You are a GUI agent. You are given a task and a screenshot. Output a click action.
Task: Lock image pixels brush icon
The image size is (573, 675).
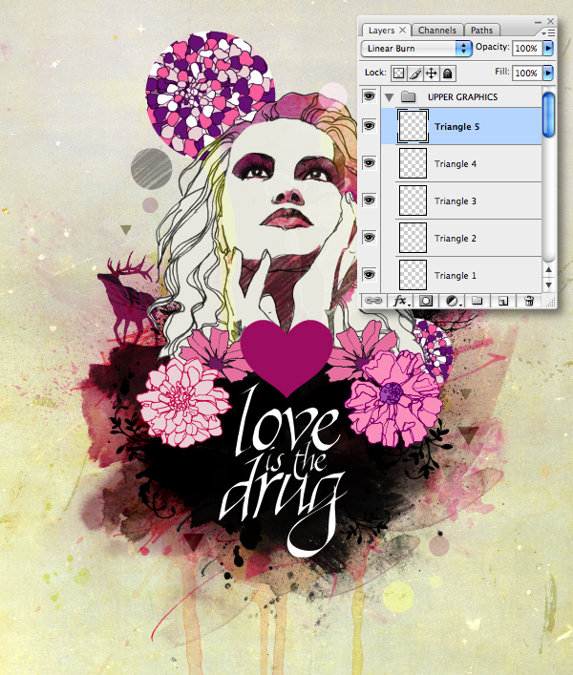pyautogui.click(x=415, y=74)
